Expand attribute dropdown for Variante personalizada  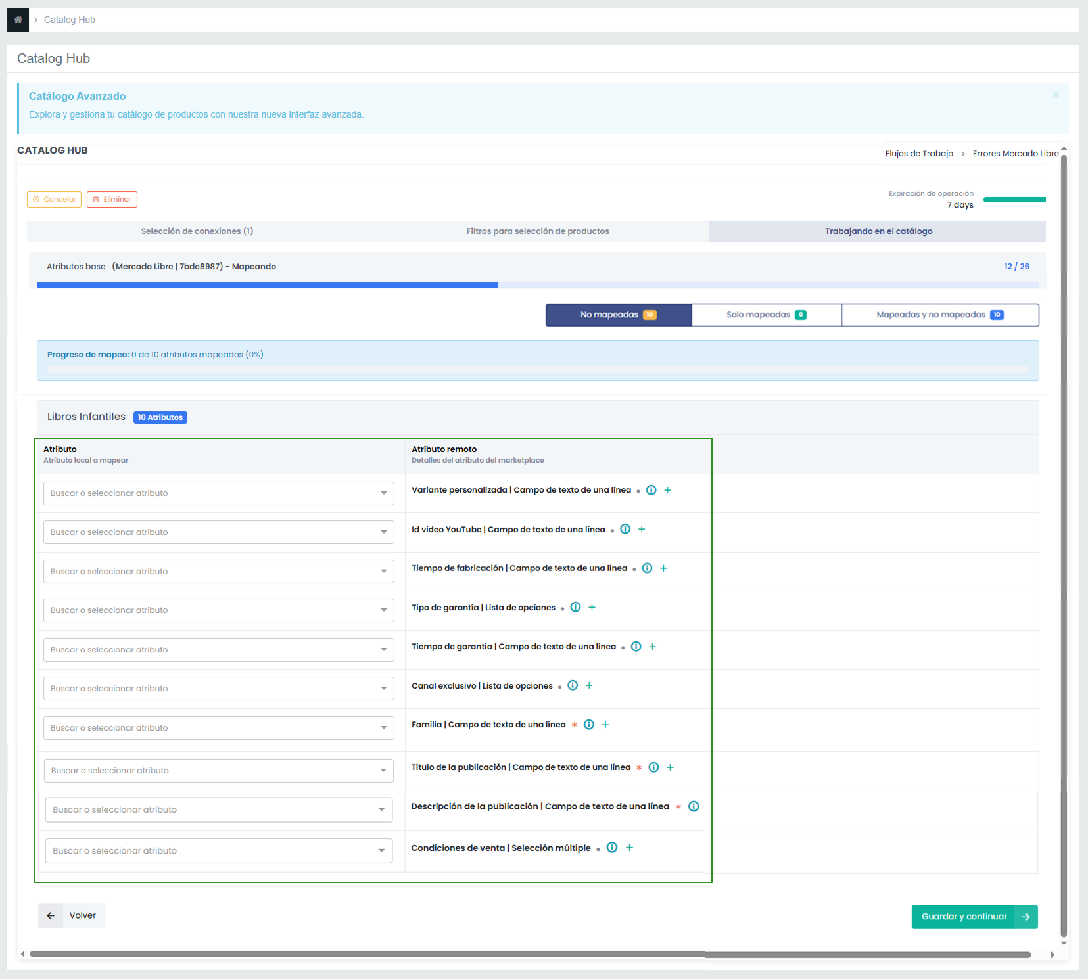pyautogui.click(x=218, y=493)
